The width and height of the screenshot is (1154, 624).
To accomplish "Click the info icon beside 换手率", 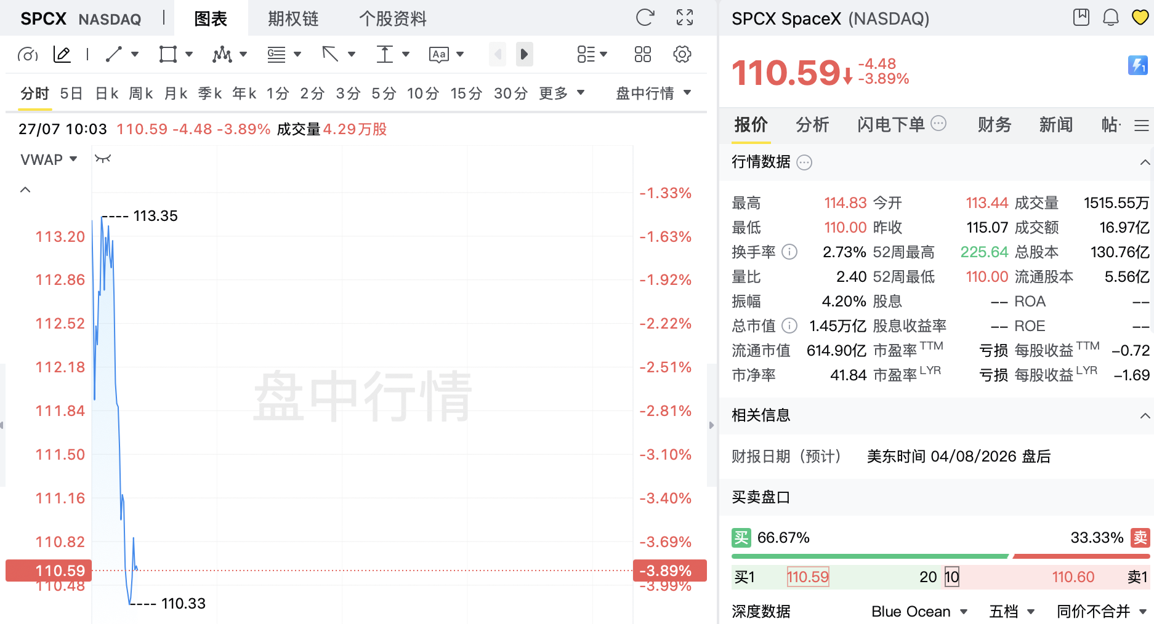I will pyautogui.click(x=789, y=252).
